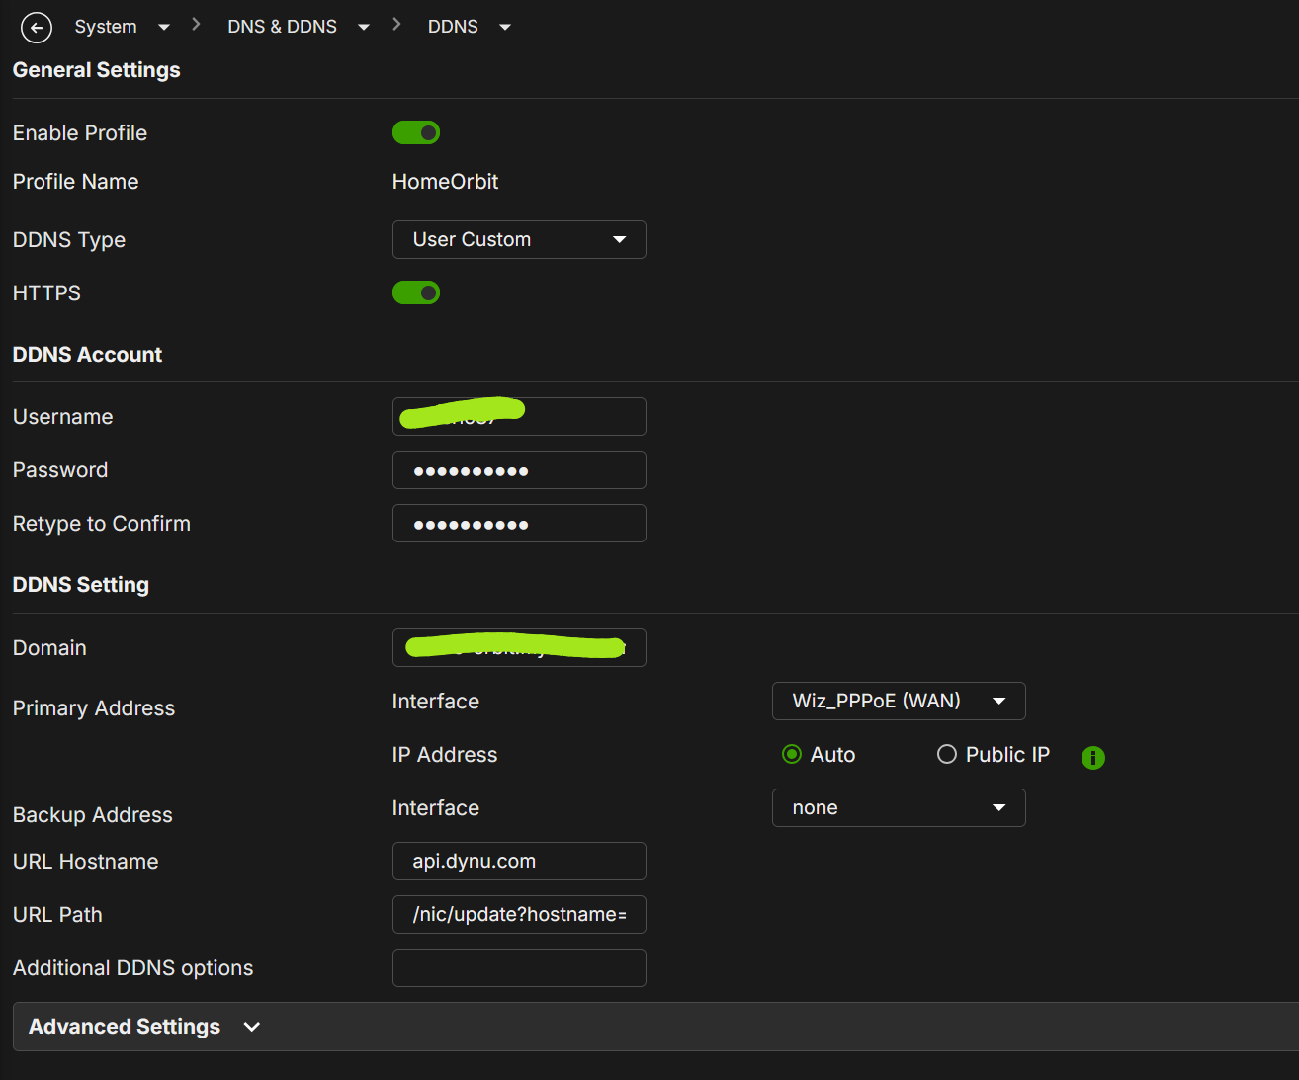Click the HomeOrbit profile name text
The width and height of the screenshot is (1299, 1080).
(x=445, y=182)
